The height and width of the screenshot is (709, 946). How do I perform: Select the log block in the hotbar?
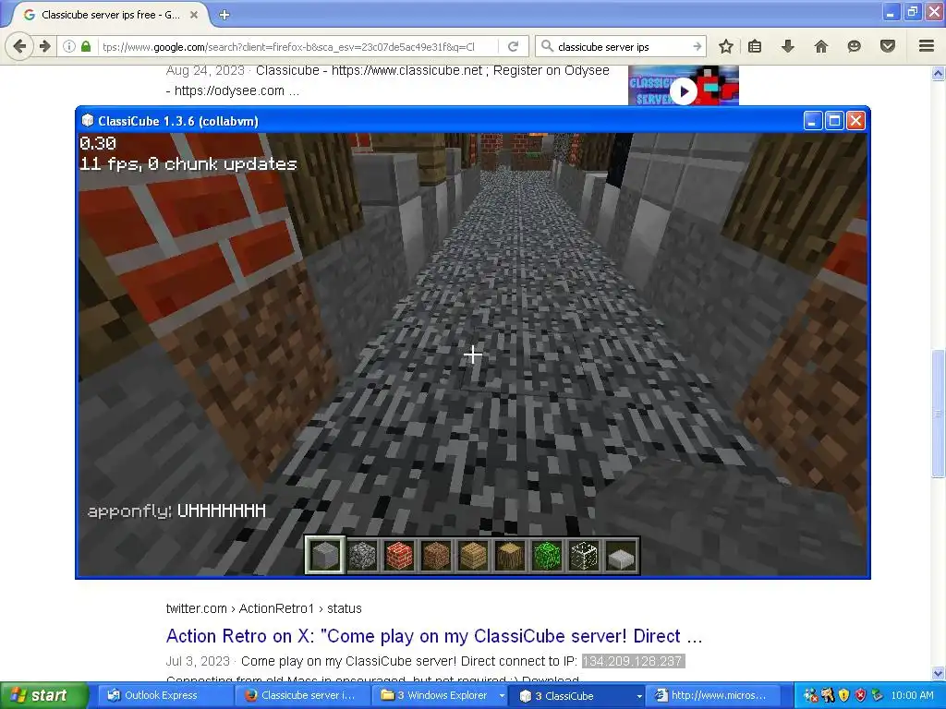[x=510, y=555]
